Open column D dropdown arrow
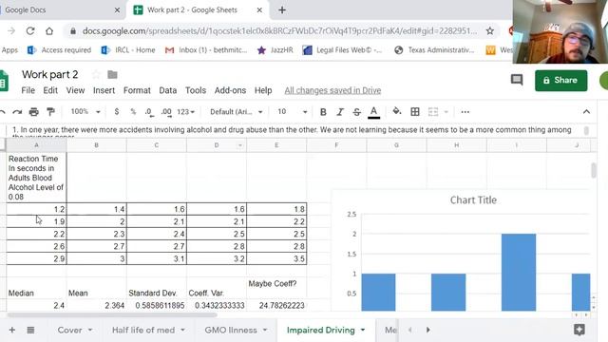This screenshot has width=608, height=342. 240,145
